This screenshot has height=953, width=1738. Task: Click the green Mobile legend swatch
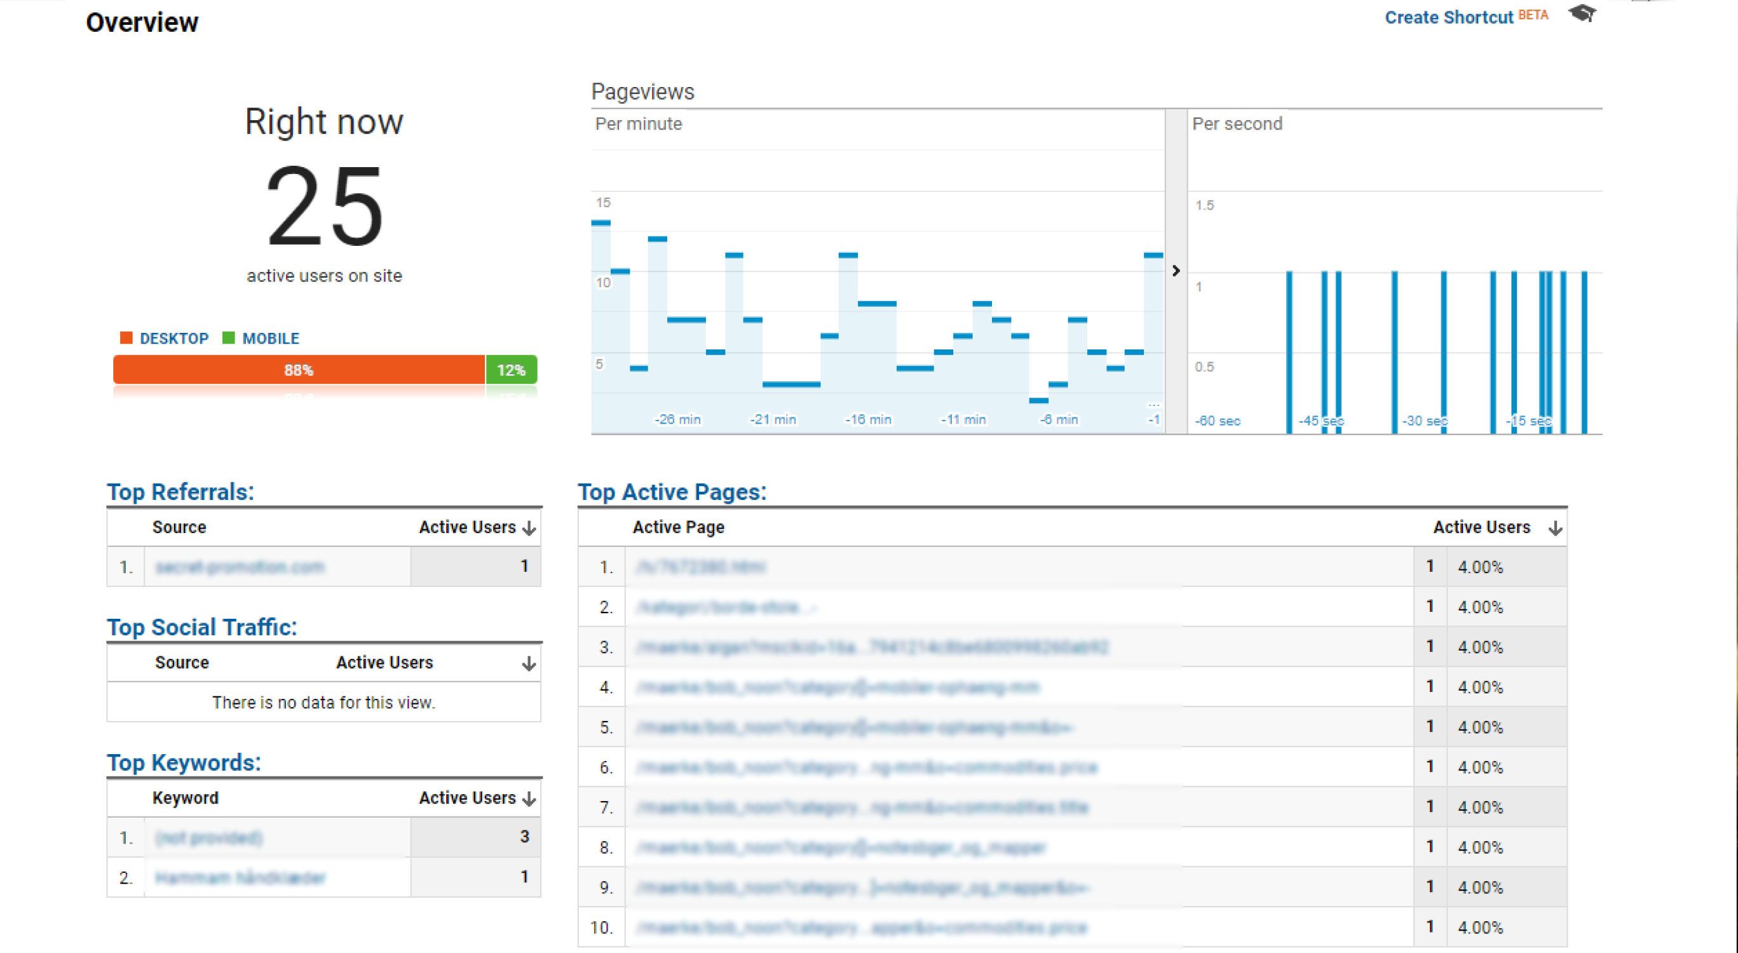tap(229, 338)
